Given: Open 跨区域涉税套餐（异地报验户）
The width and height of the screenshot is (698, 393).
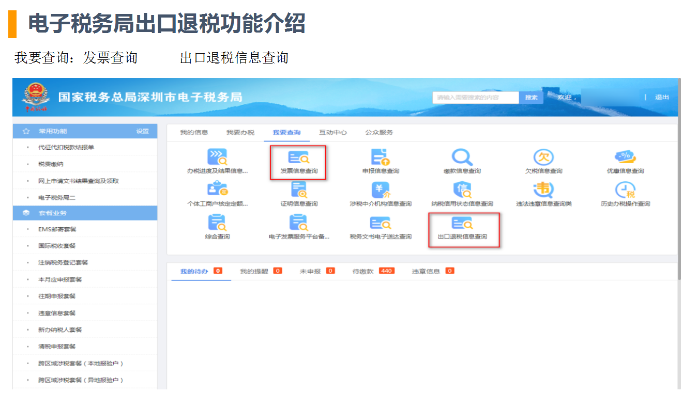Looking at the screenshot, I should click(85, 380).
